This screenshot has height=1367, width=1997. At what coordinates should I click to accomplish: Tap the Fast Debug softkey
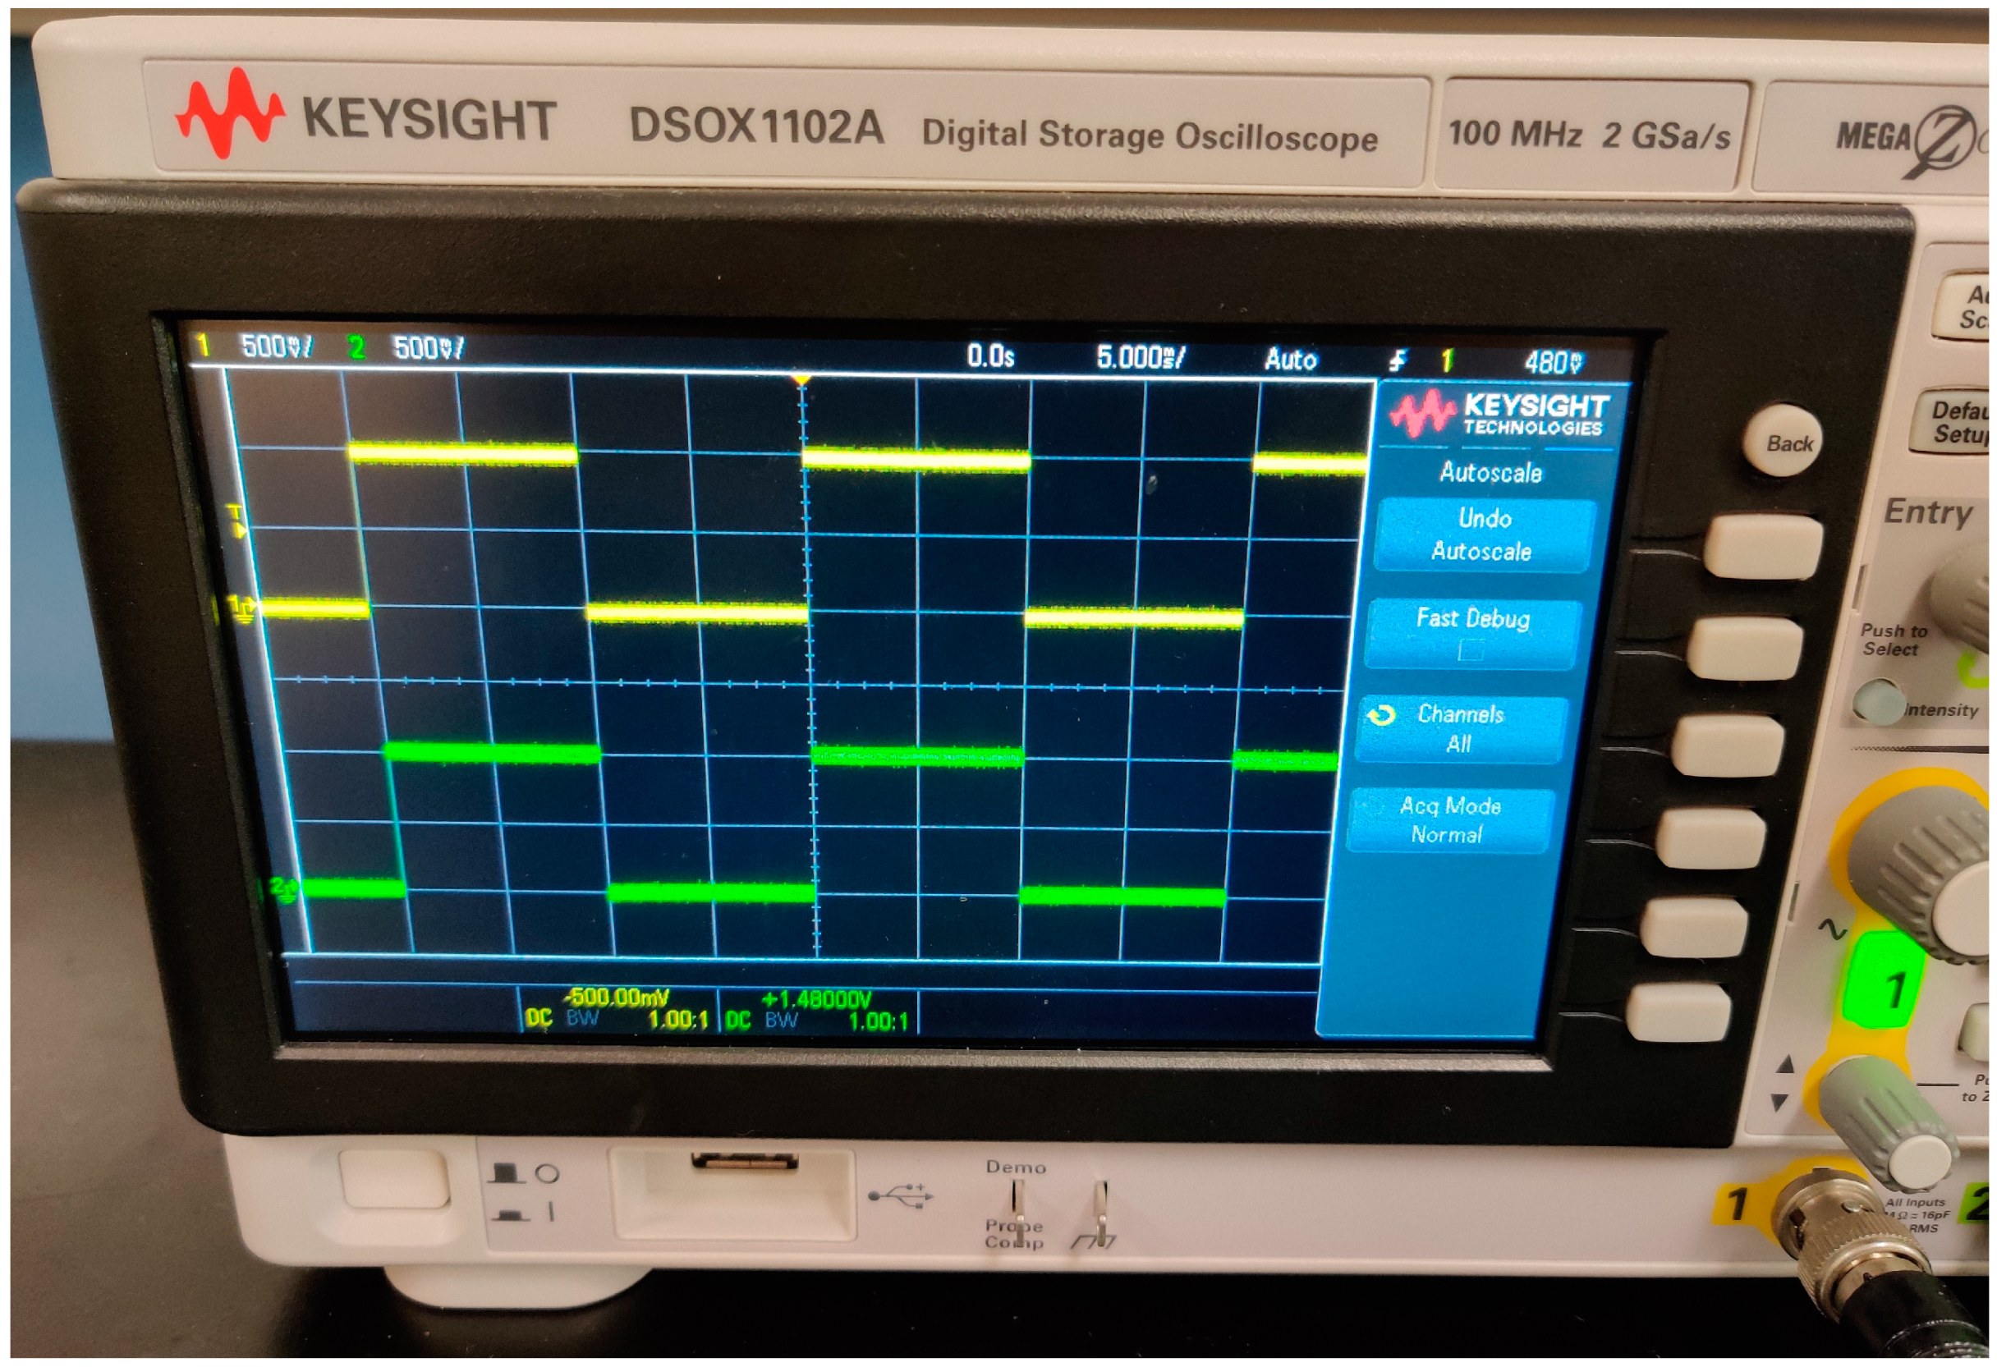tap(1472, 633)
